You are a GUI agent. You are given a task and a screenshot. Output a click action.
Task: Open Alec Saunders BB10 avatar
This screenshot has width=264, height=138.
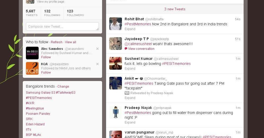point(32,53)
